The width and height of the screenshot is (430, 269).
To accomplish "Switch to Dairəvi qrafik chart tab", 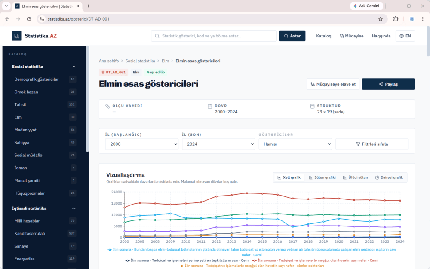I will click(x=389, y=177).
